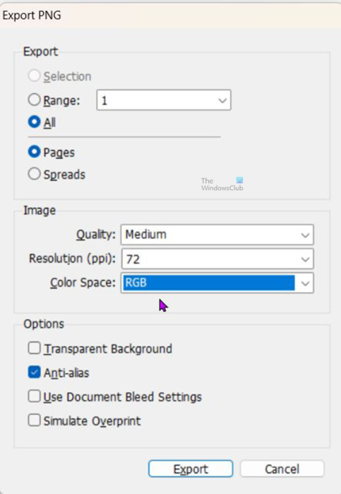Click the Resolution (ppi): label
The width and height of the screenshot is (341, 494).
[x=73, y=259]
